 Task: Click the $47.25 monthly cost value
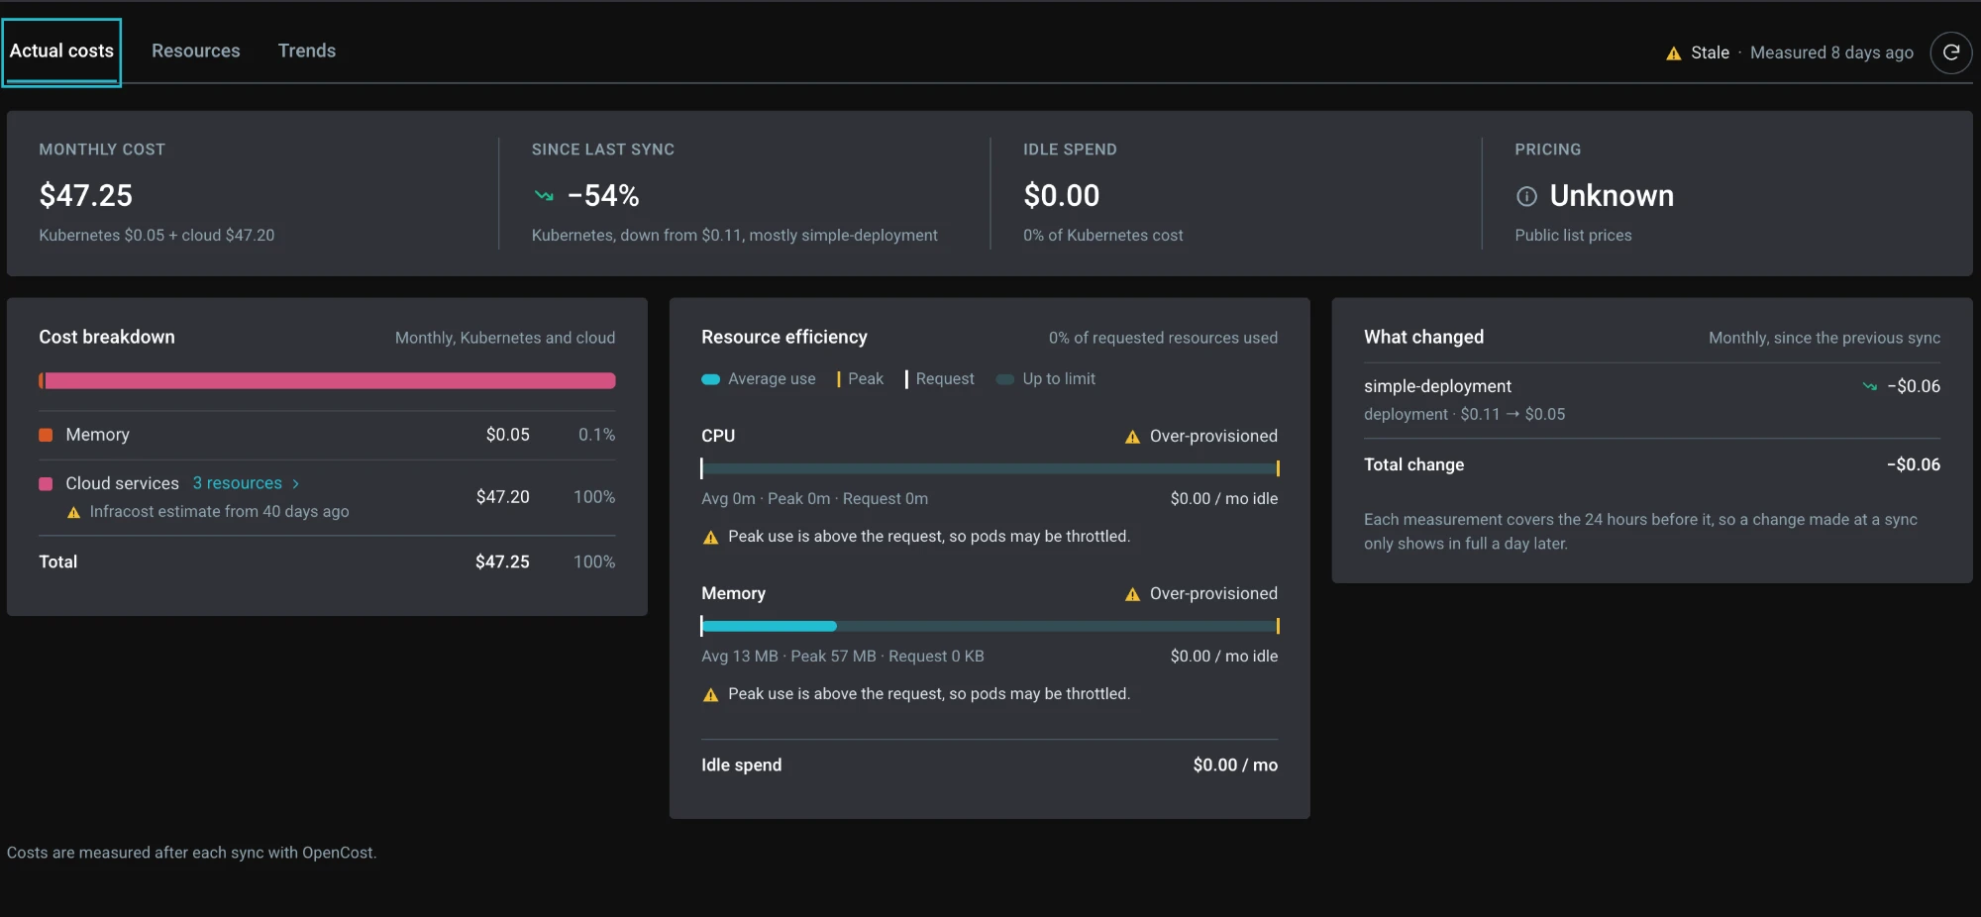(86, 196)
